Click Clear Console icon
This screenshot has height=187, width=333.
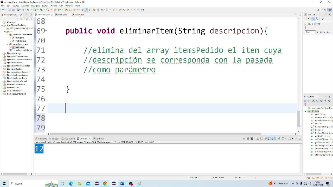(x=257, y=139)
